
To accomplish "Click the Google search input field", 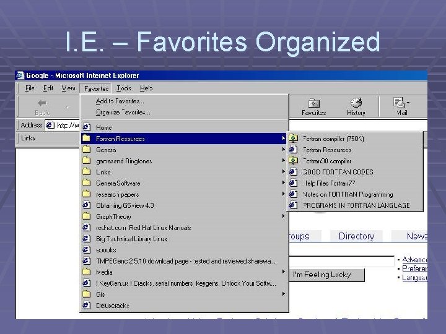I will (x=341, y=261).
